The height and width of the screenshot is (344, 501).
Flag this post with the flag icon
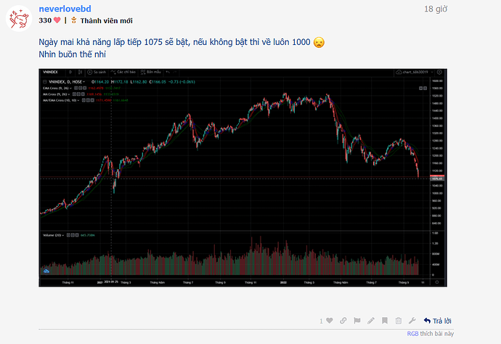pyautogui.click(x=357, y=320)
